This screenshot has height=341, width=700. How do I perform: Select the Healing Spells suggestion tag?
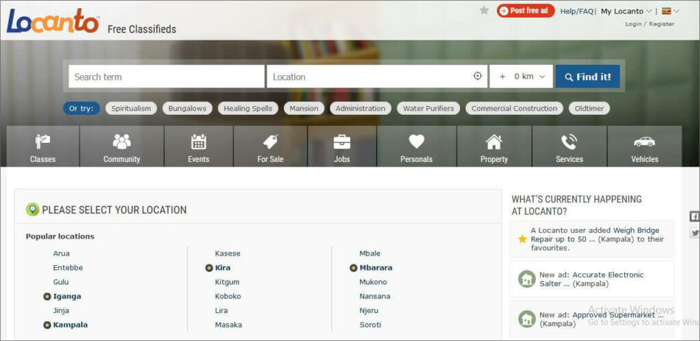click(247, 109)
